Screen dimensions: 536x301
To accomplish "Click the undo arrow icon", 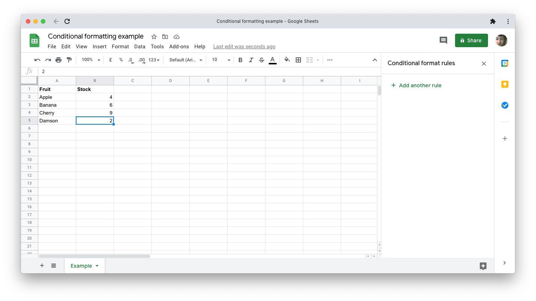I will click(x=37, y=60).
